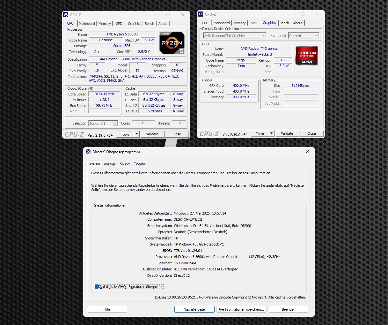The height and width of the screenshot is (325, 388).
Task: Click the Core VID value 0.875 V
Action: [144, 51]
